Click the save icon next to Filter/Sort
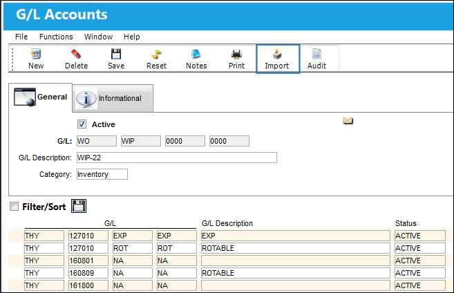 tap(79, 206)
